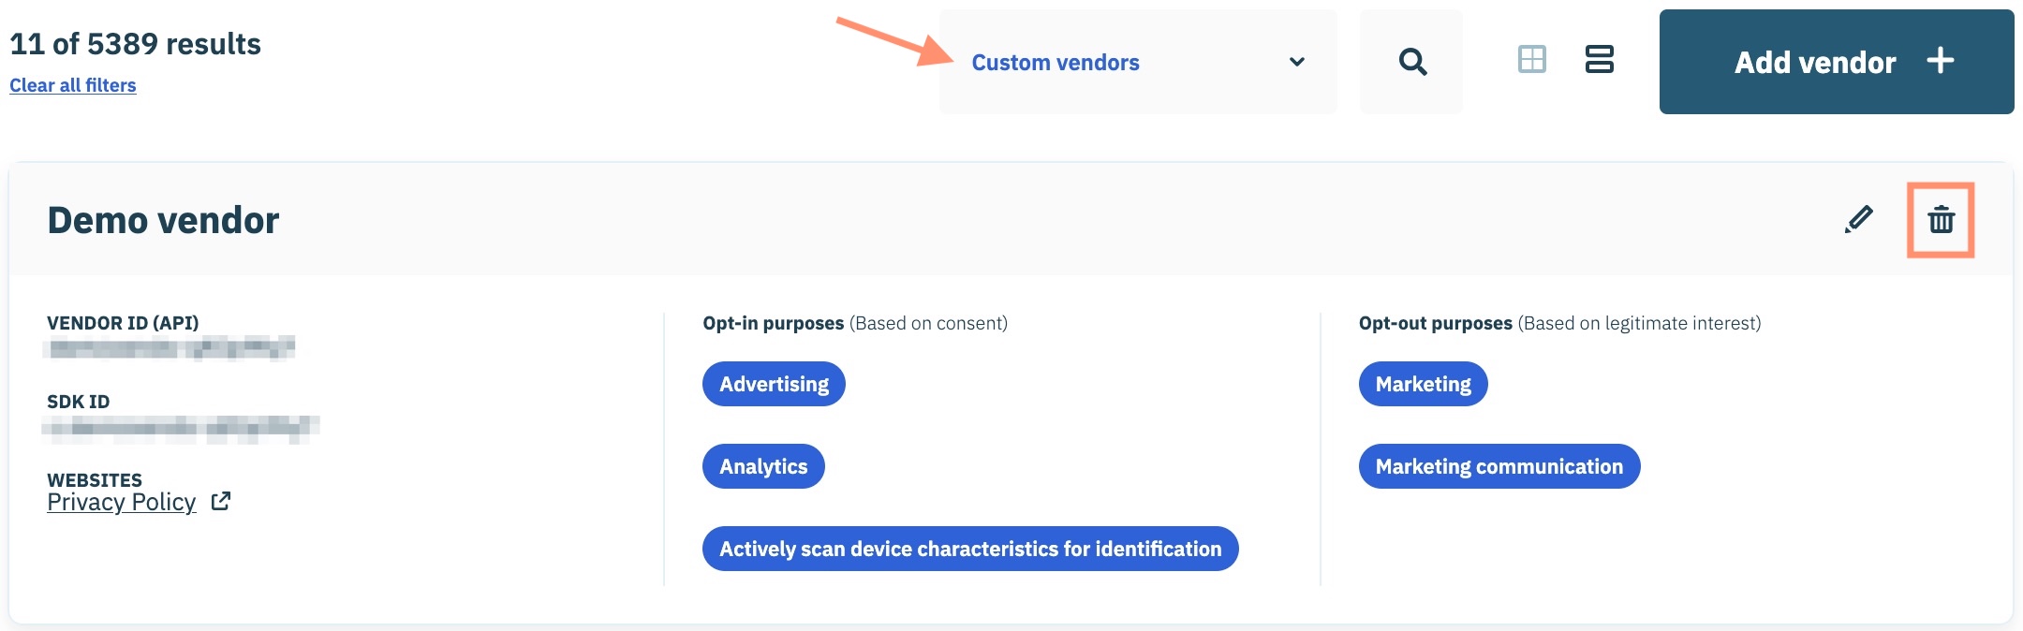Edit Demo vendor with pencil icon
This screenshot has height=631, width=2023.
click(x=1858, y=220)
